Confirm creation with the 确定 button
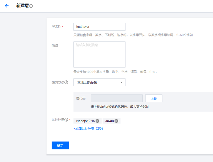This screenshot has height=162, width=213. coord(60,145)
